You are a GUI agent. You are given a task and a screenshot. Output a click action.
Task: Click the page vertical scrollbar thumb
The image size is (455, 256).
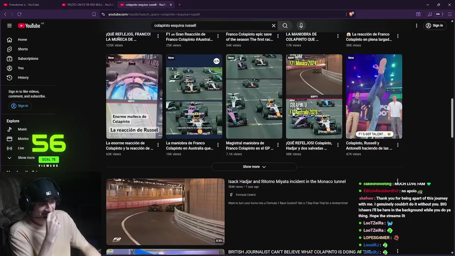click(x=453, y=118)
